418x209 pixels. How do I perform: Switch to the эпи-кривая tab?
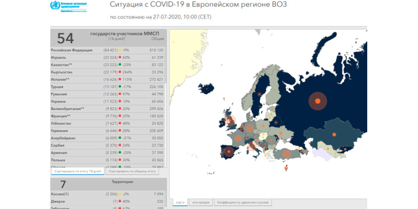tap(201, 203)
